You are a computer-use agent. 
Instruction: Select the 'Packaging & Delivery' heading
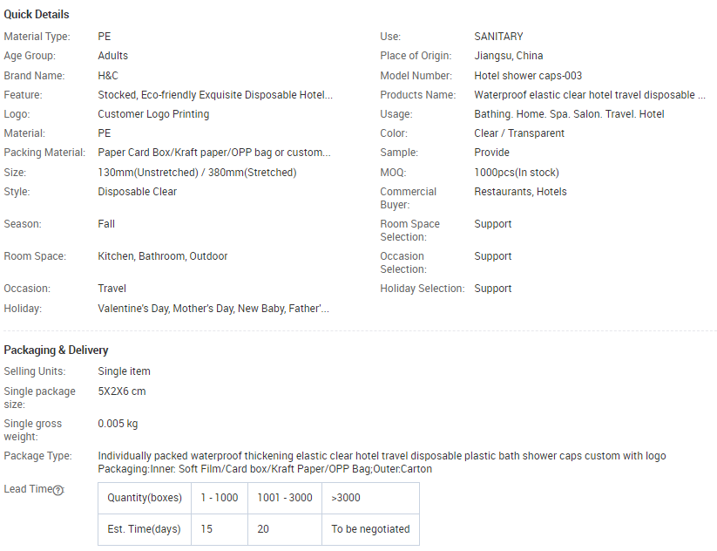tap(57, 350)
